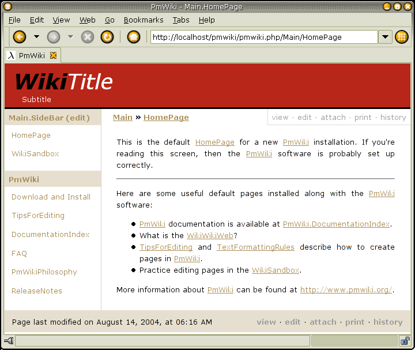Click print in the footer actions

pyautogui.click(x=354, y=322)
